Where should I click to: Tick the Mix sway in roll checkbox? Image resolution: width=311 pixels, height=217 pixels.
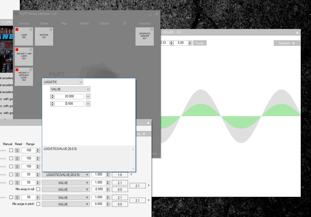pos(38,189)
